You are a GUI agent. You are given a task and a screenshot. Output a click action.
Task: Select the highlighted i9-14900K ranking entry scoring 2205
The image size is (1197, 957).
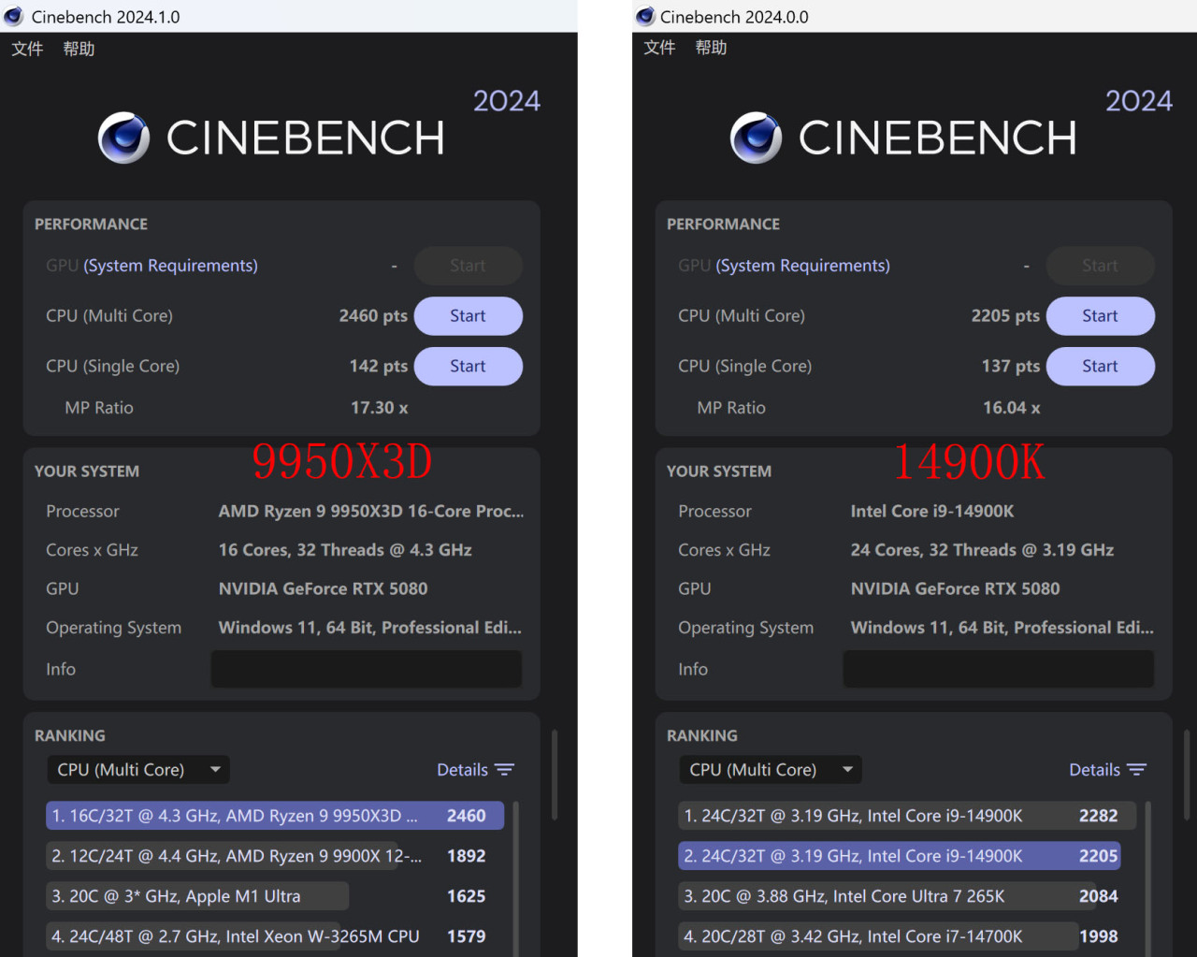tap(900, 856)
